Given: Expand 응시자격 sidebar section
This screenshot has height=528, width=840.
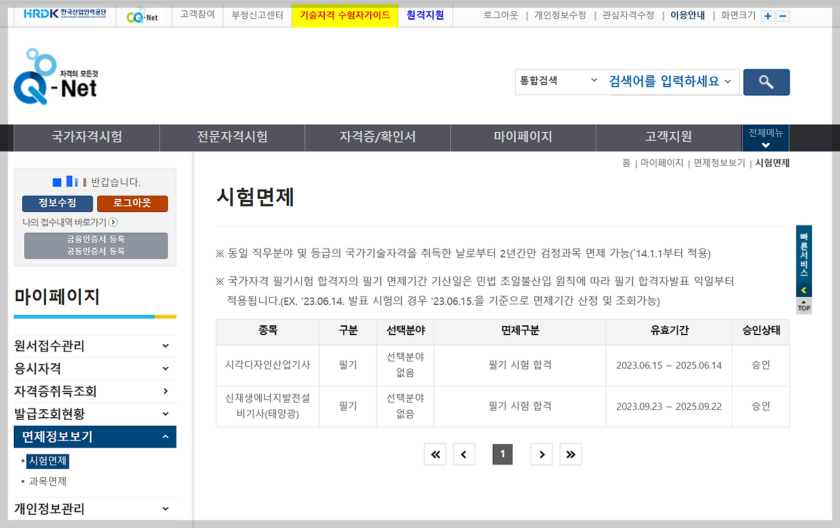Looking at the screenshot, I should tap(95, 369).
